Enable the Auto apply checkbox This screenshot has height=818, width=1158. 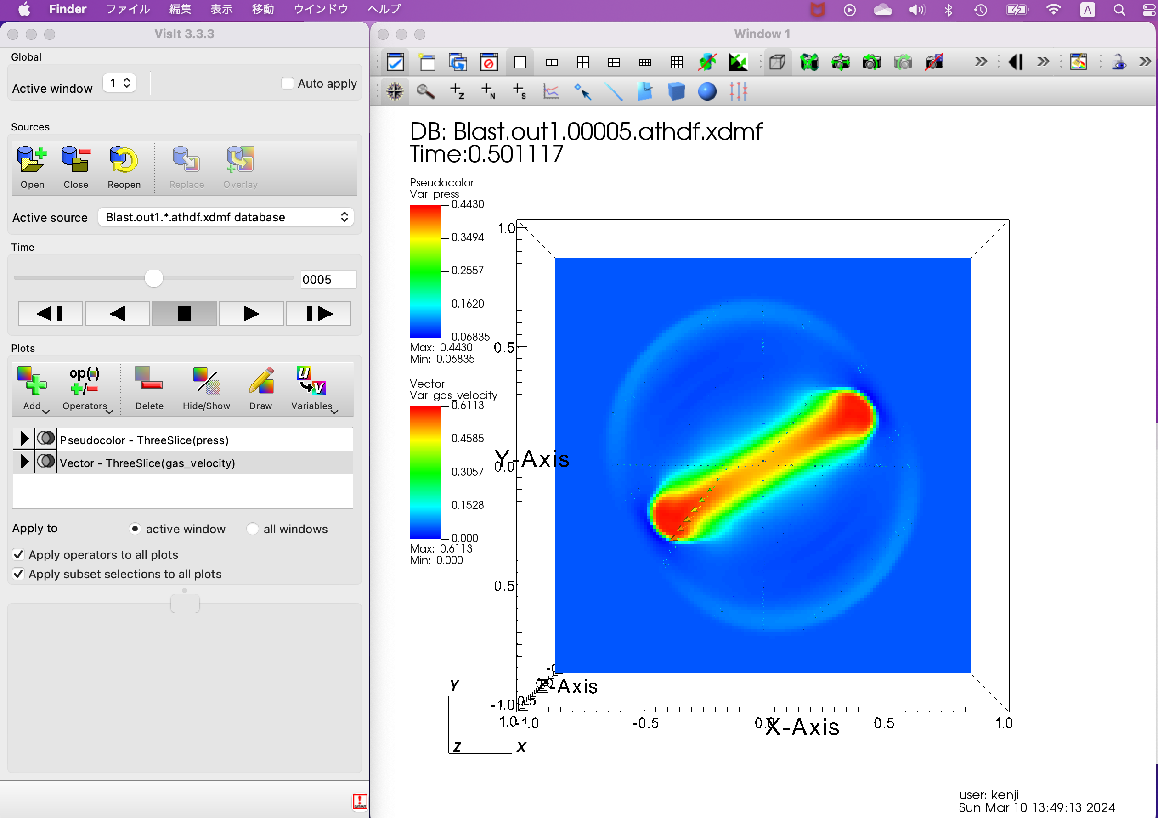click(x=287, y=83)
